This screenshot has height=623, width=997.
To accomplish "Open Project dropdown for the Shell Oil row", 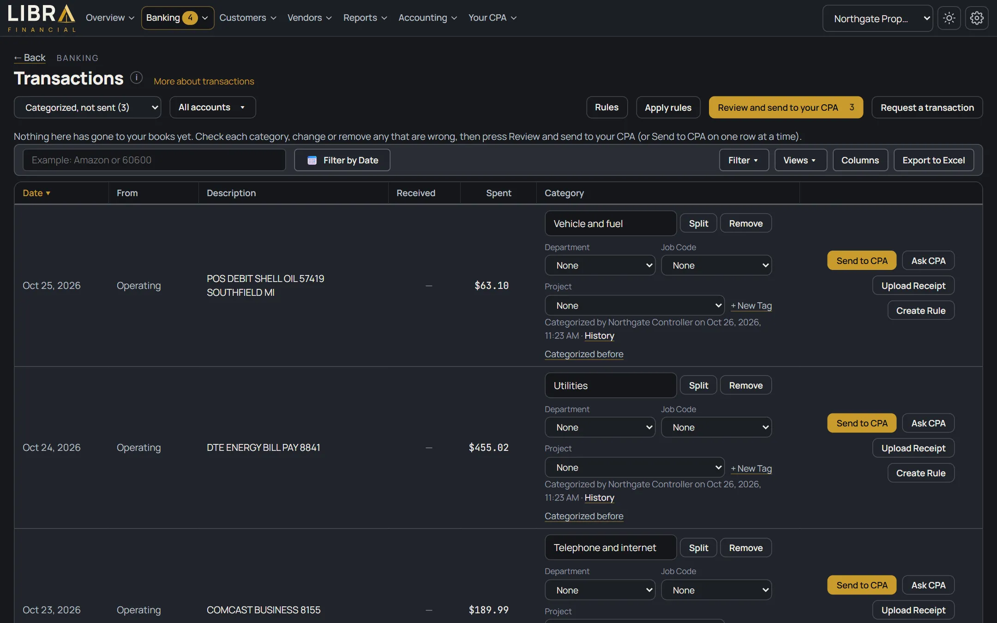I will 634,306.
